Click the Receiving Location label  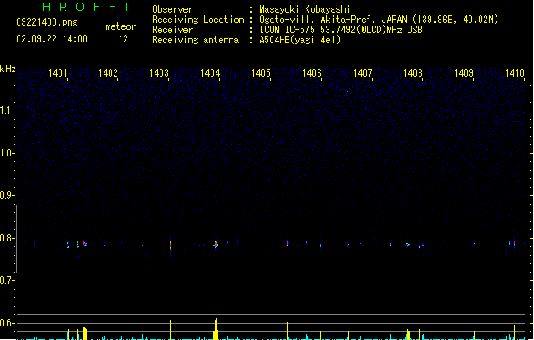click(198, 20)
